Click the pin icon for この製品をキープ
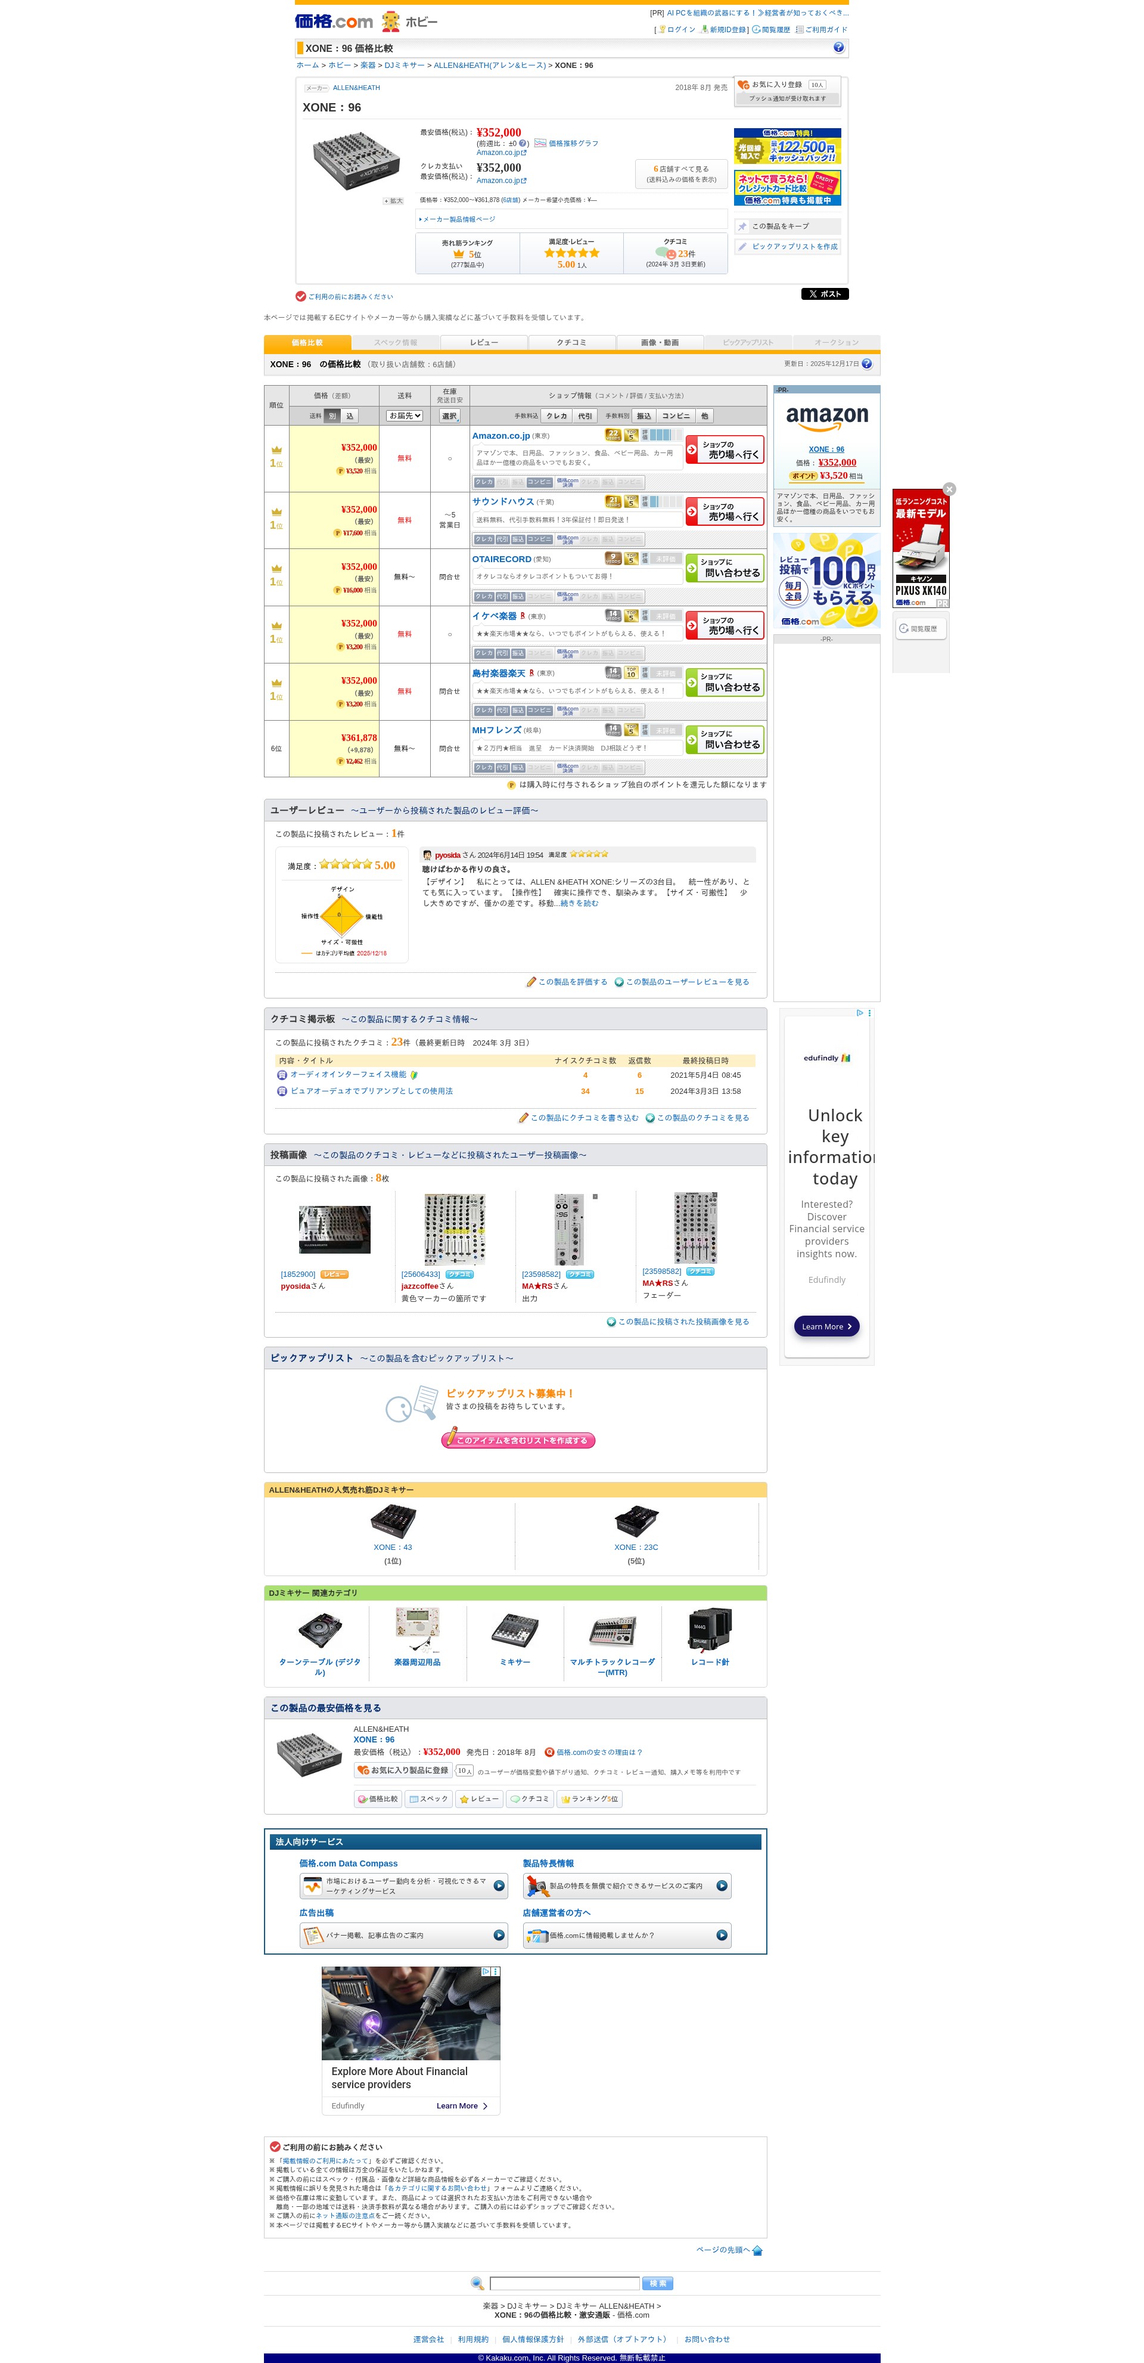 (742, 227)
